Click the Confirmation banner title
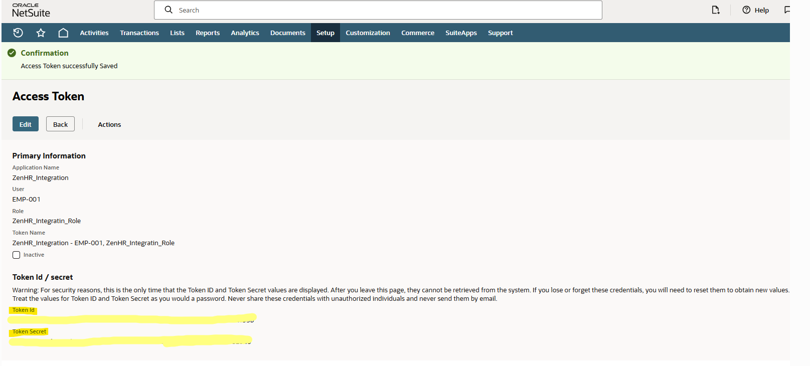810x366 pixels. (45, 53)
